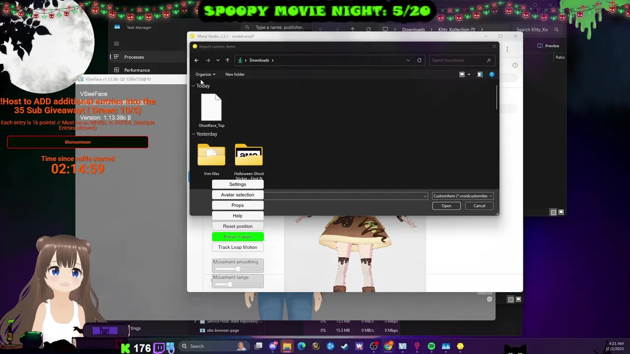Click the green Downloads icon in address bar

[x=240, y=60]
